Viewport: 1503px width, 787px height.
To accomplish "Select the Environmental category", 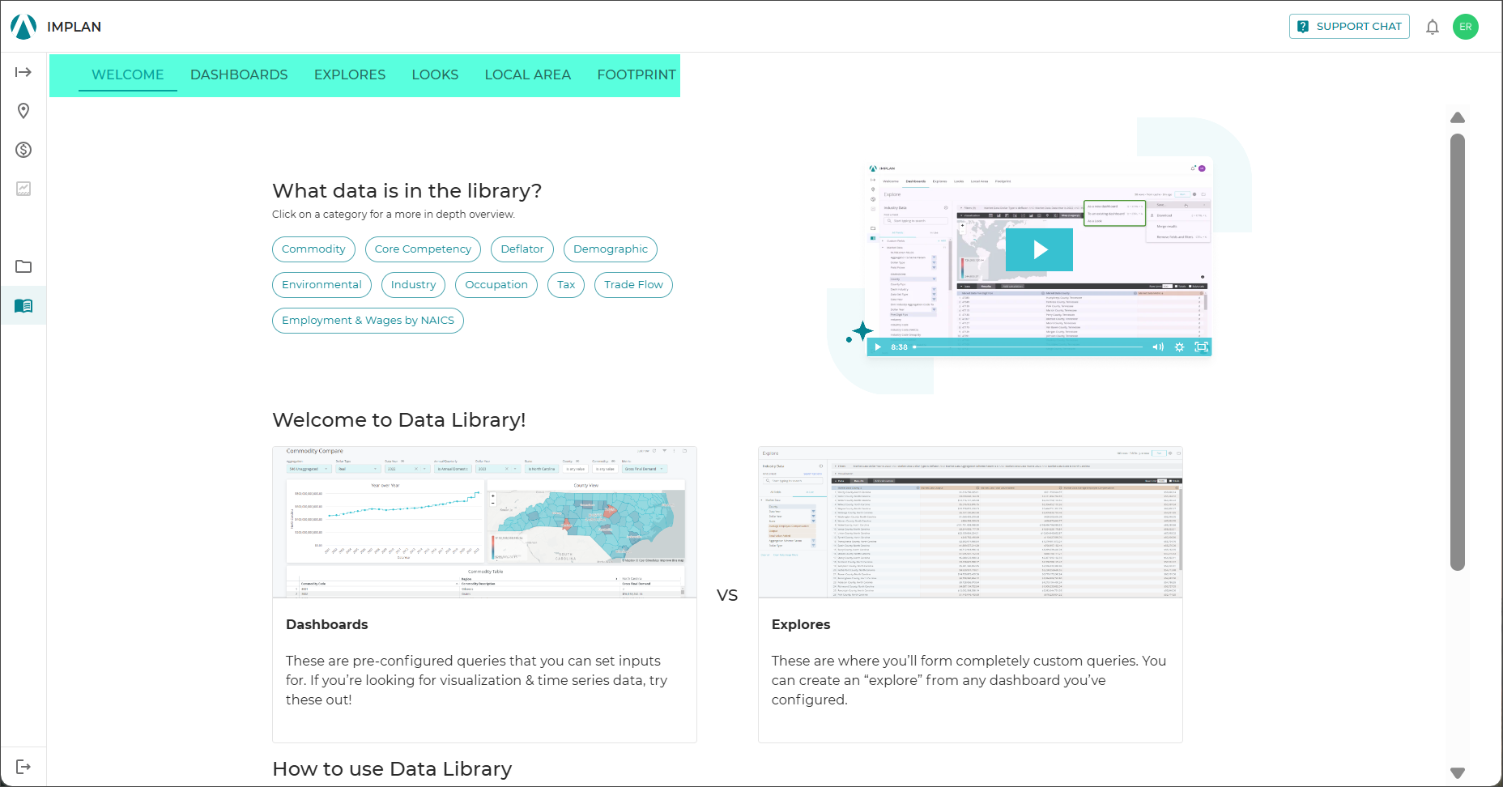I will pyautogui.click(x=321, y=285).
